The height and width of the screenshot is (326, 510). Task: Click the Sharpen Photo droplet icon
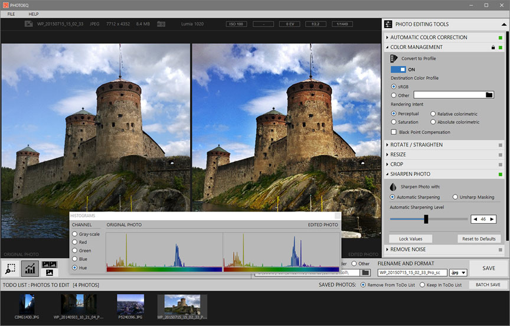click(x=393, y=187)
